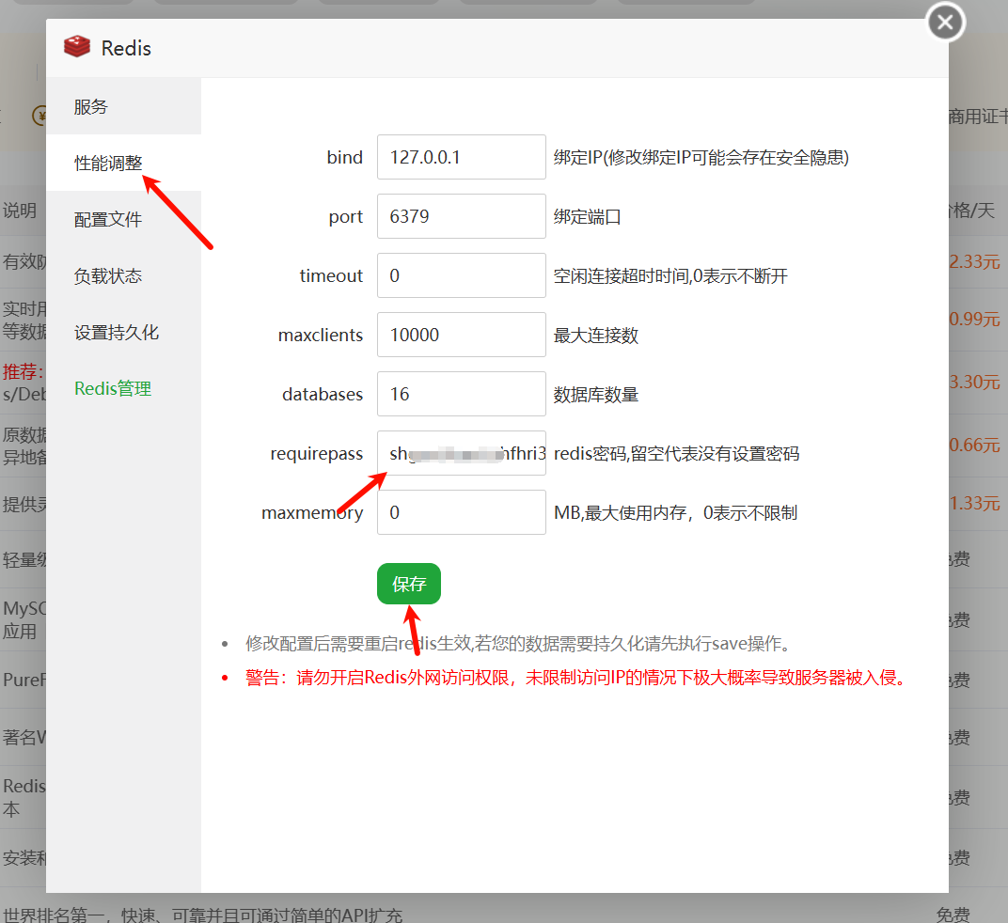
Task: Select the 性能调整 sidebar tab
Action: click(x=108, y=163)
